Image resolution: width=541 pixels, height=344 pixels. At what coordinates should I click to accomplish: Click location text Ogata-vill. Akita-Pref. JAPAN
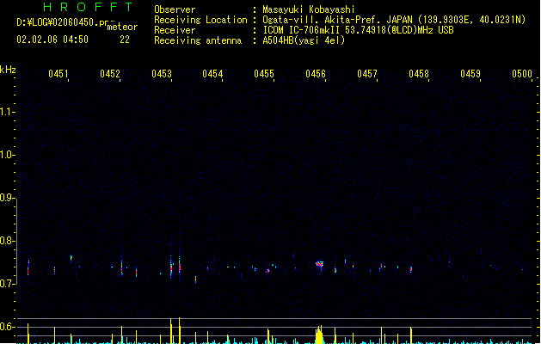(337, 20)
